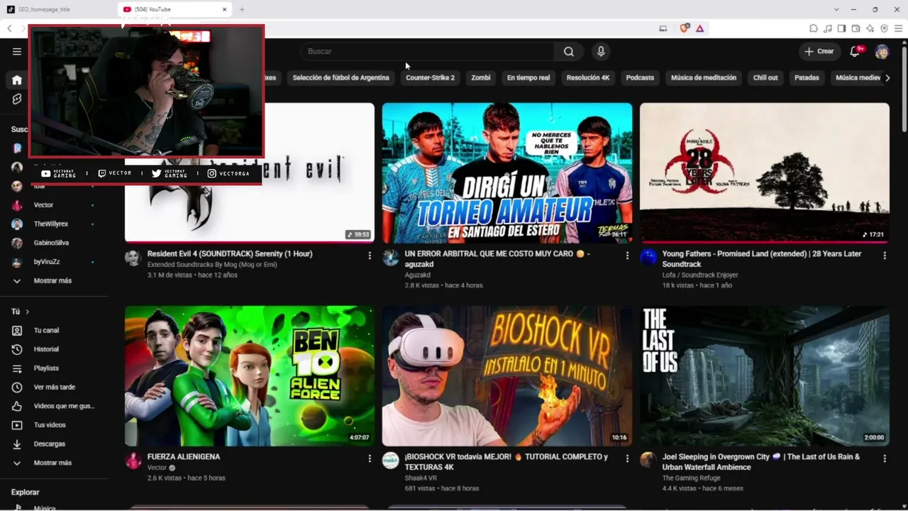Open the Brave VPN shield icon
908x511 pixels.
[884, 28]
